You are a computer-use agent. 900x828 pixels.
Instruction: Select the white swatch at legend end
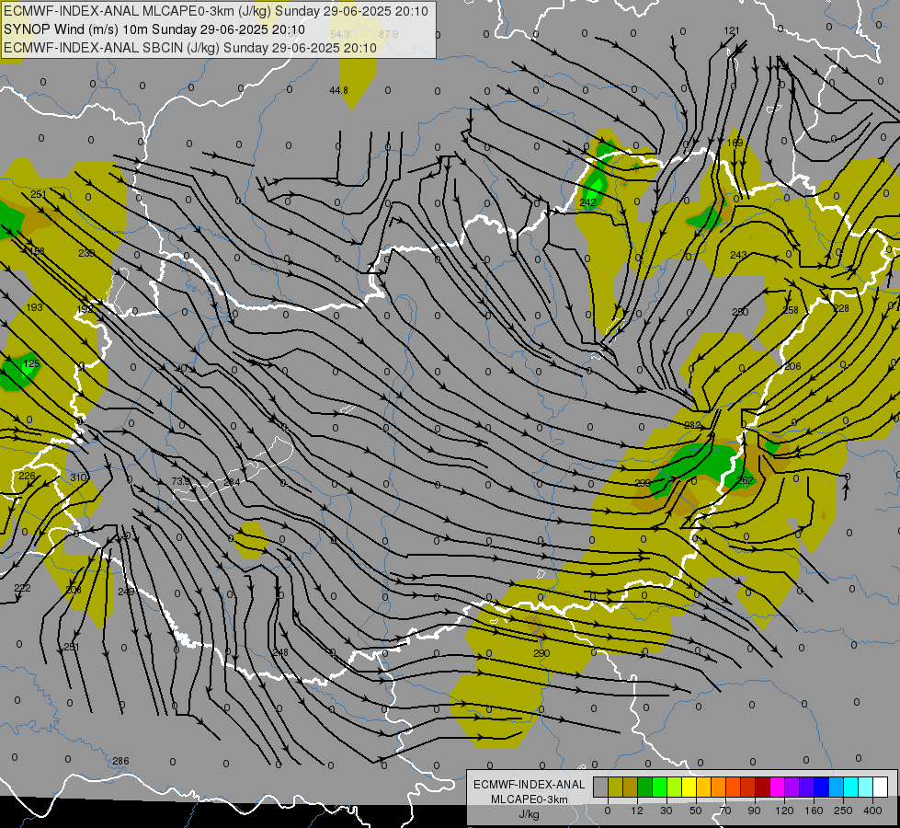[x=880, y=787]
